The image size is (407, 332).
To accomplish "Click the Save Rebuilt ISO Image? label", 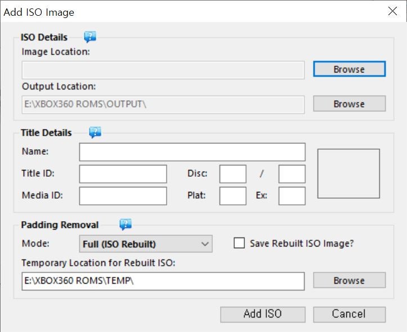I will pos(302,243).
